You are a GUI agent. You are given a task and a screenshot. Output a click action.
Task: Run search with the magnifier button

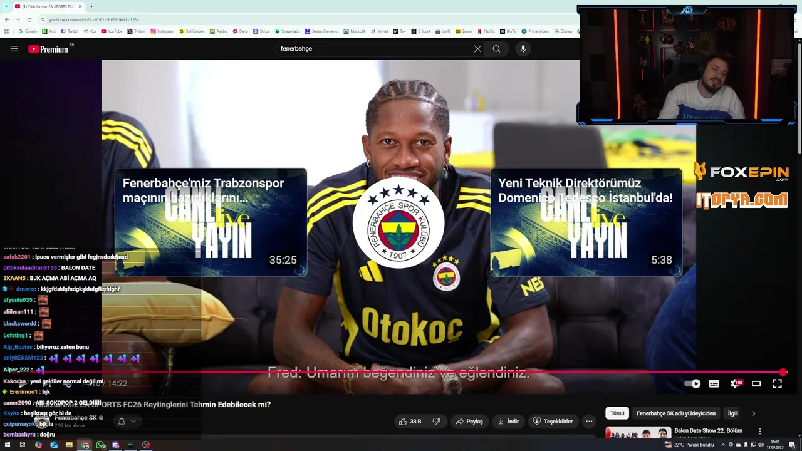click(496, 49)
